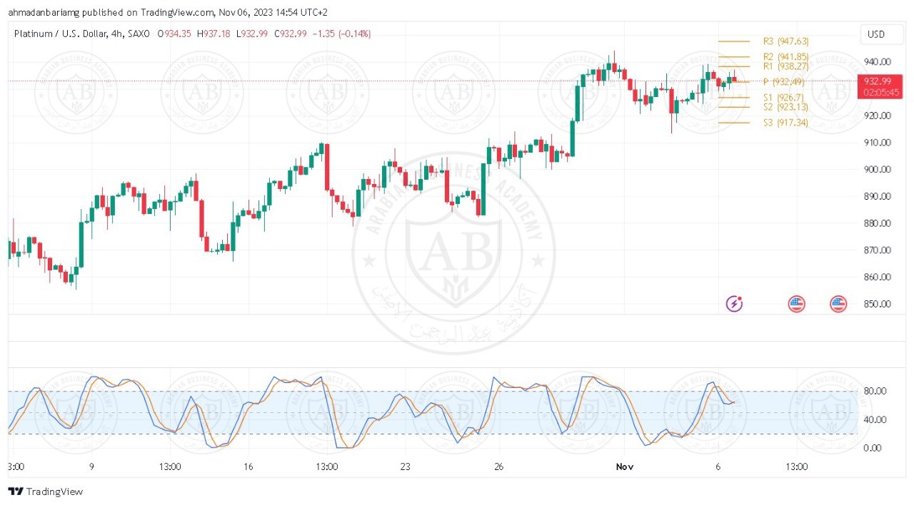Select the R3 (947.63) pivot label
The width and height of the screenshot is (914, 505).
[785, 41]
